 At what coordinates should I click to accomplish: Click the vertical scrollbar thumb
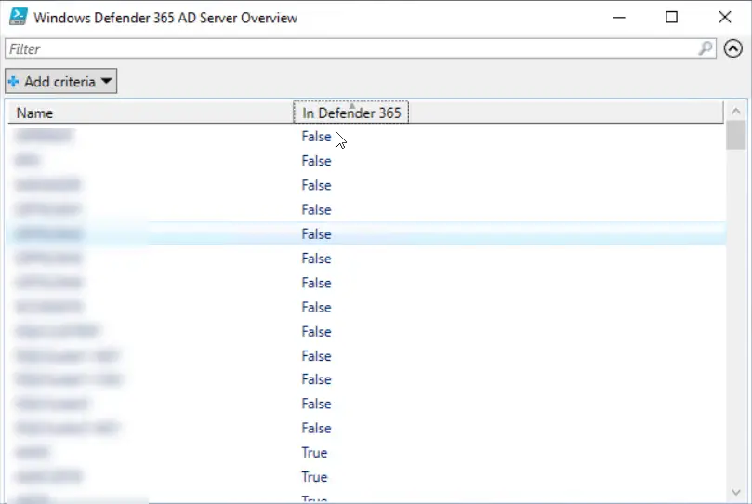735,135
